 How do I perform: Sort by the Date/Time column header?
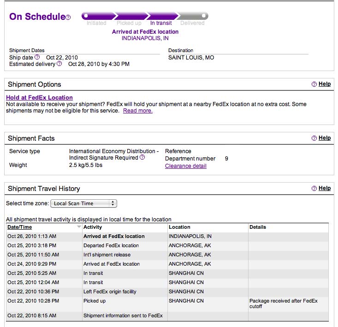20,227
